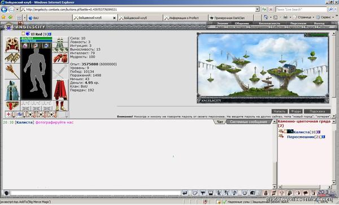Expand the Страница menu dropdown
The height and width of the screenshot is (205, 339).
tap(313, 18)
